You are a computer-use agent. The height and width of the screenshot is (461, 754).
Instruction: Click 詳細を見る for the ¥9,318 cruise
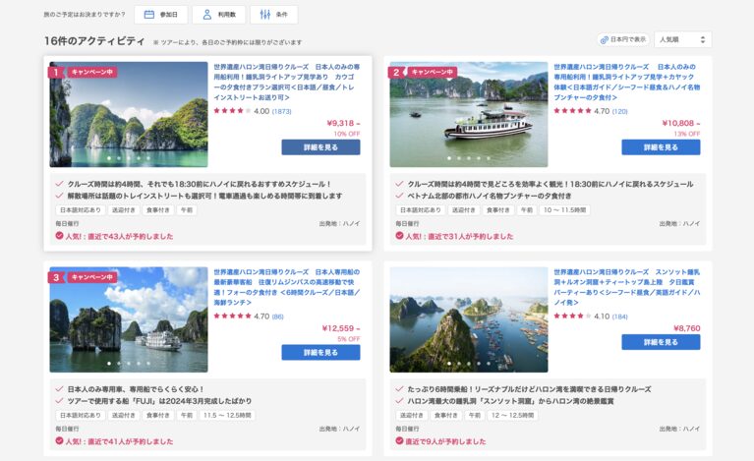[x=320, y=146]
